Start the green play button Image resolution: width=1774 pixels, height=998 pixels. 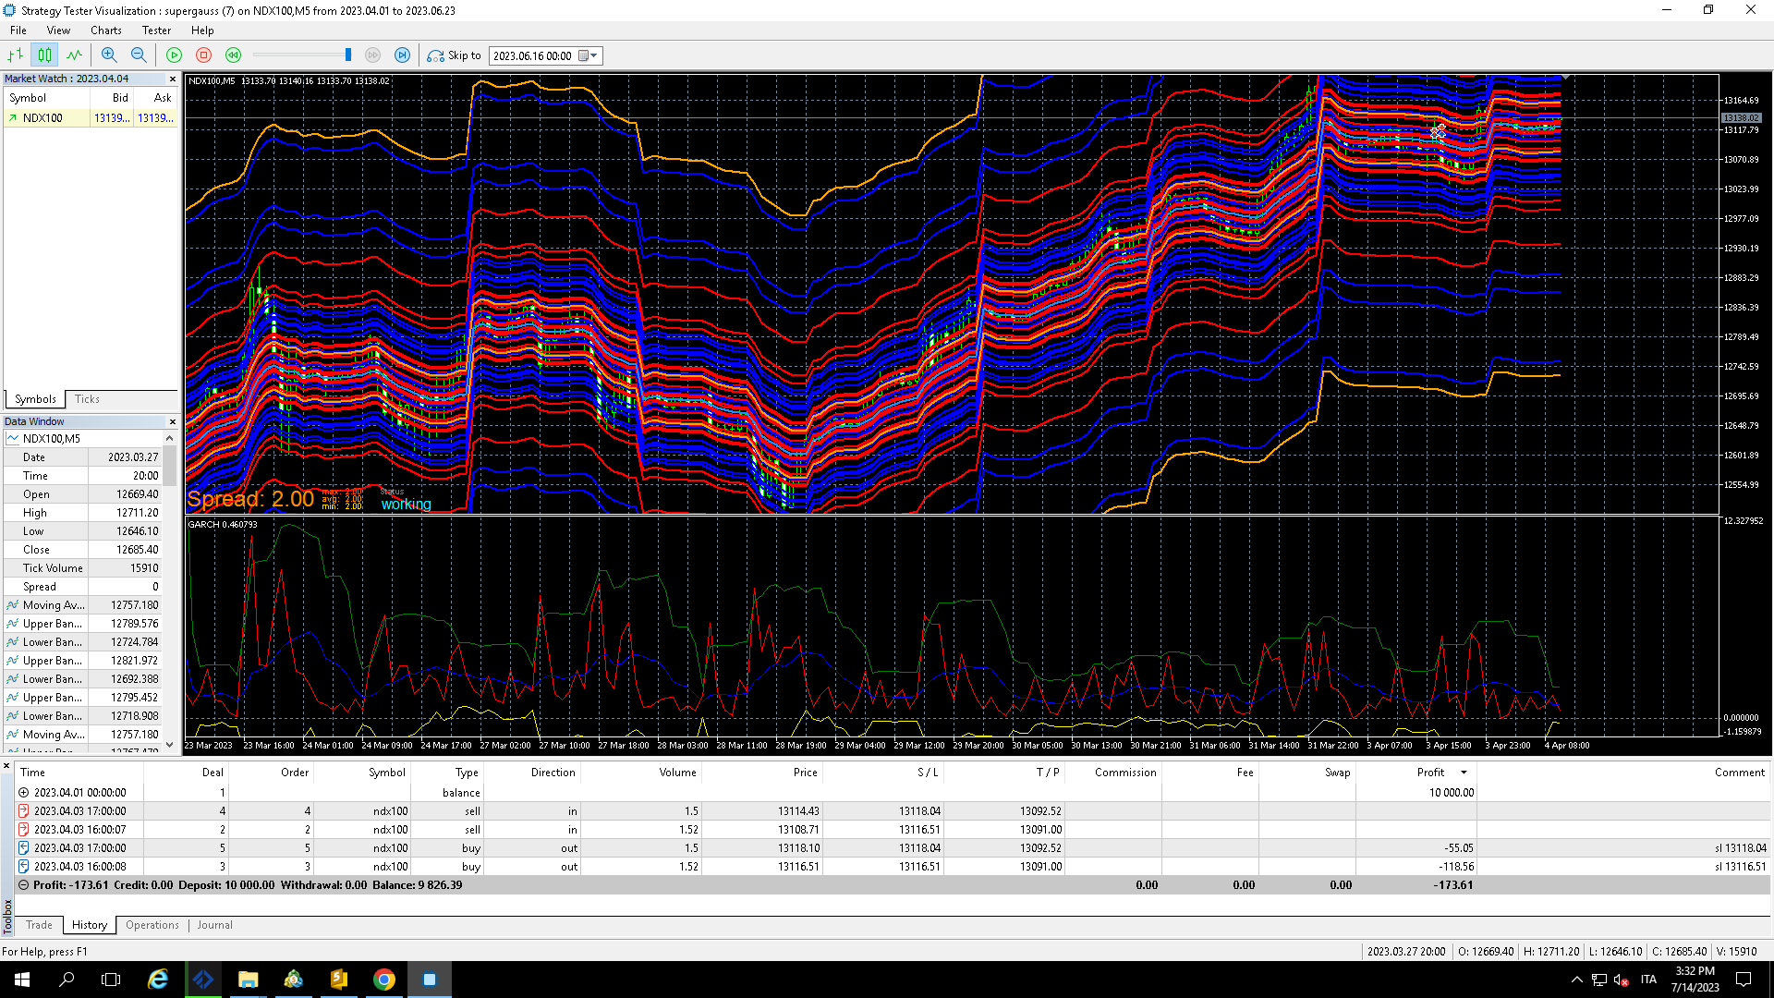pos(174,55)
